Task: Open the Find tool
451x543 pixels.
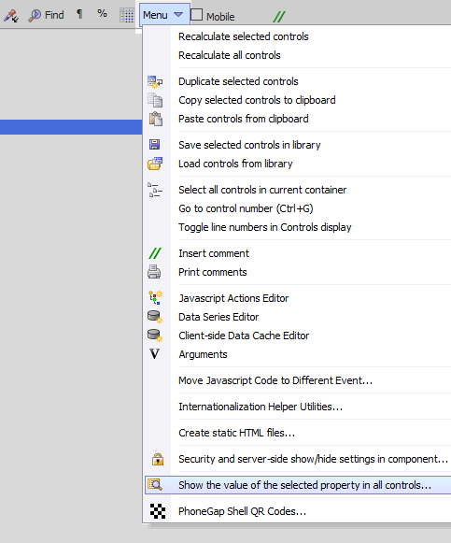Action: [x=47, y=15]
